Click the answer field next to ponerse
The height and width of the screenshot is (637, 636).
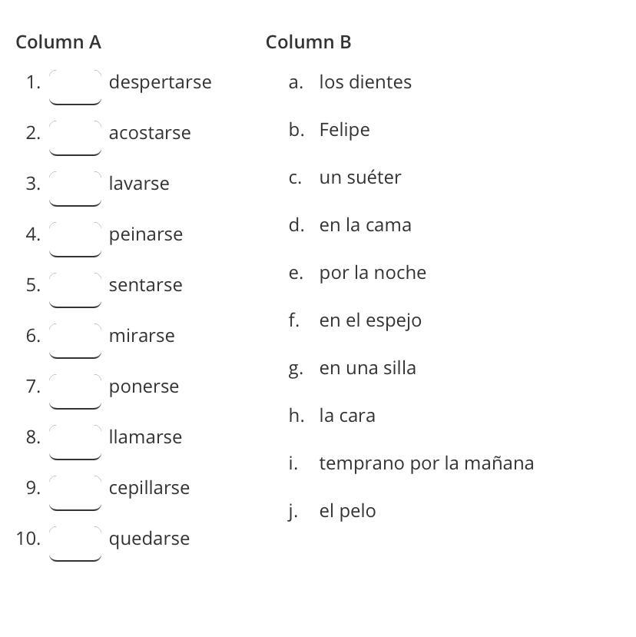75,390
